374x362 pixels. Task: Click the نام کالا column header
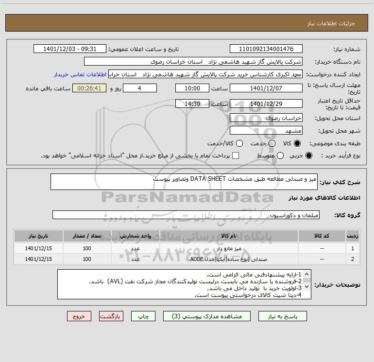click(x=229, y=236)
